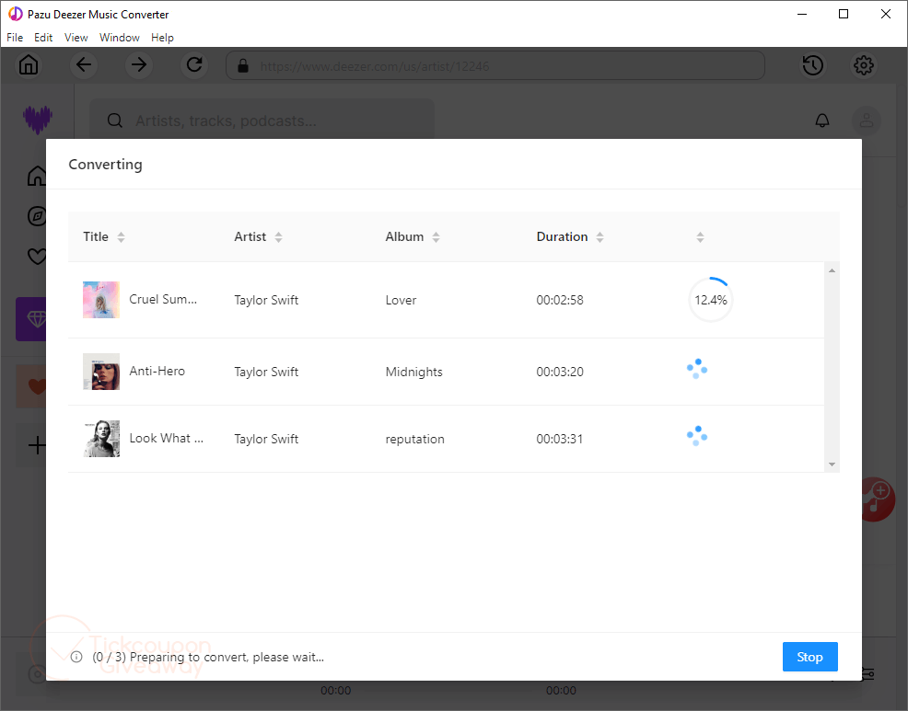The image size is (908, 711).
Task: Click the Cruel Summer album thumbnail
Action: (x=101, y=300)
